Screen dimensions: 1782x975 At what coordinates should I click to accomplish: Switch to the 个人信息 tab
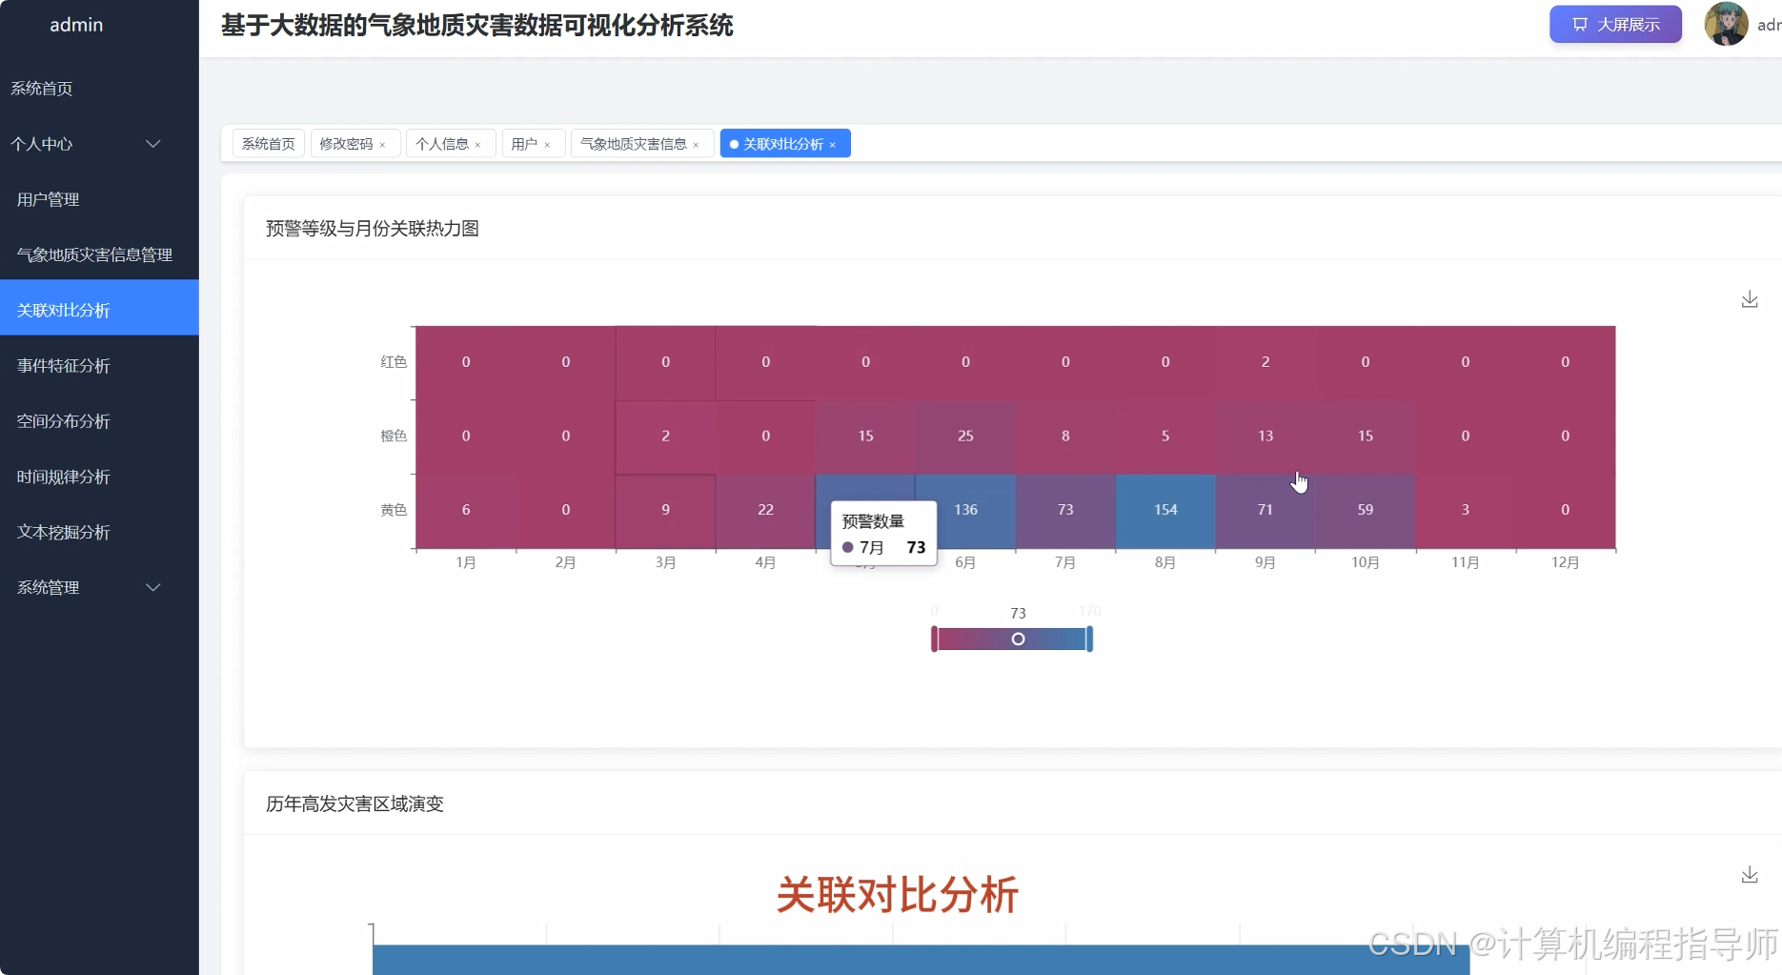[443, 143]
